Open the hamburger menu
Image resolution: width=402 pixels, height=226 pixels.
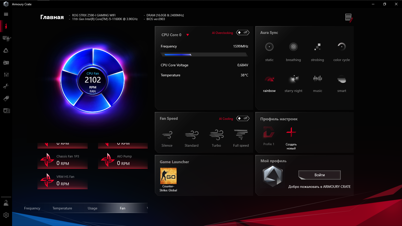click(6, 14)
